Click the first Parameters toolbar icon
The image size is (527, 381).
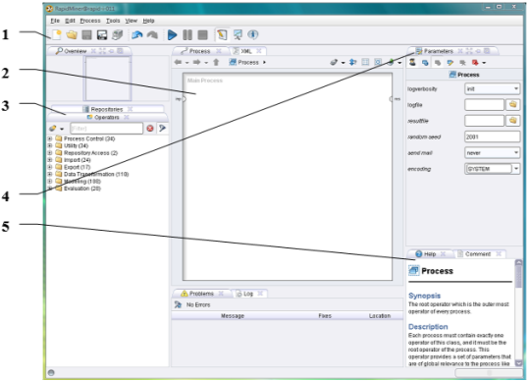tap(412, 62)
